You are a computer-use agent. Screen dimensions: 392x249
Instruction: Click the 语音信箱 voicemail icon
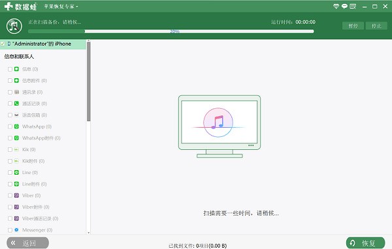coord(16,115)
